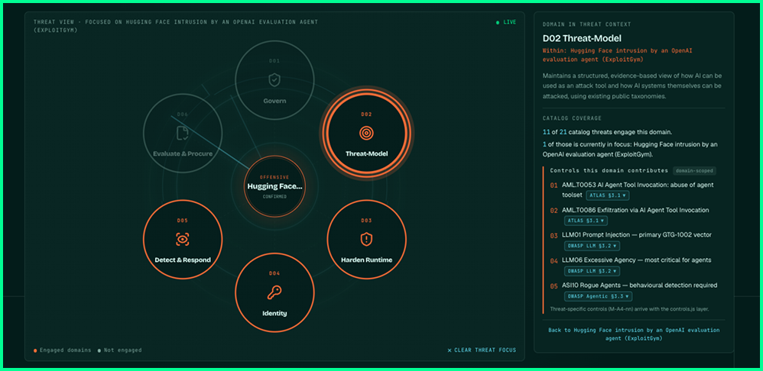Viewport: 763px width, 371px height.
Task: Click the D05 Detect & Respond label
Action: 183,260
